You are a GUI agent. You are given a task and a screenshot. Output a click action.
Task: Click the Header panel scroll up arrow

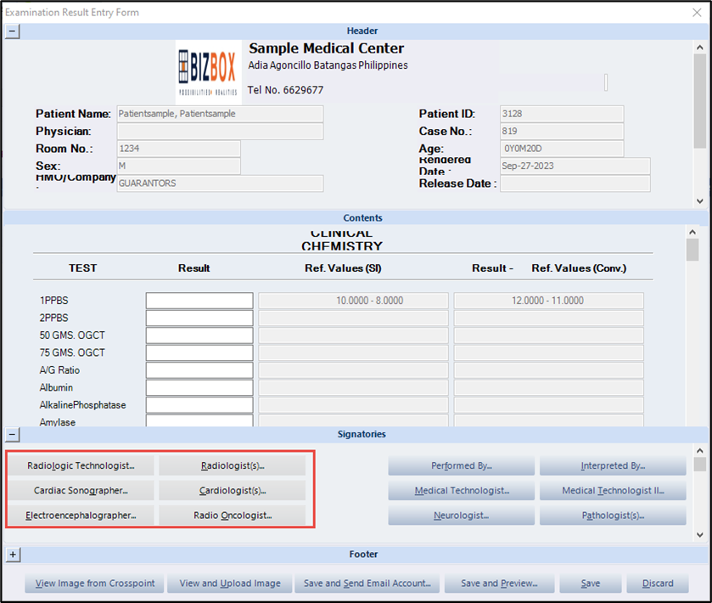pyautogui.click(x=700, y=48)
